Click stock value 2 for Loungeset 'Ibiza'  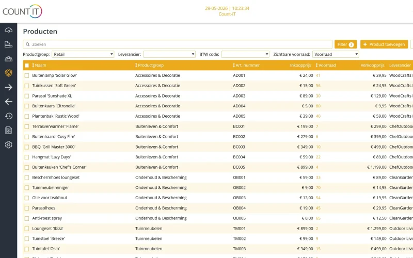click(317, 229)
